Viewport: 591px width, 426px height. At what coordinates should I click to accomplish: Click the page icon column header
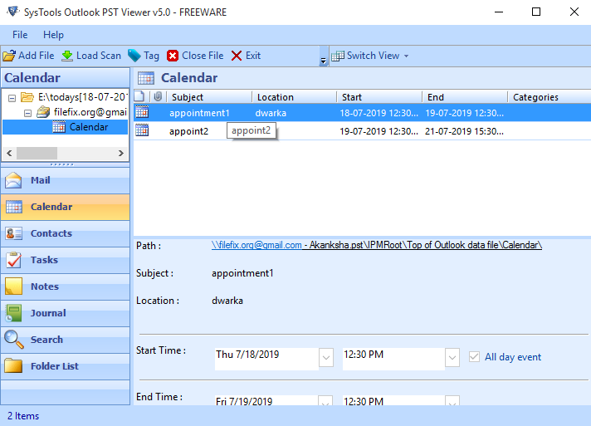pos(139,96)
